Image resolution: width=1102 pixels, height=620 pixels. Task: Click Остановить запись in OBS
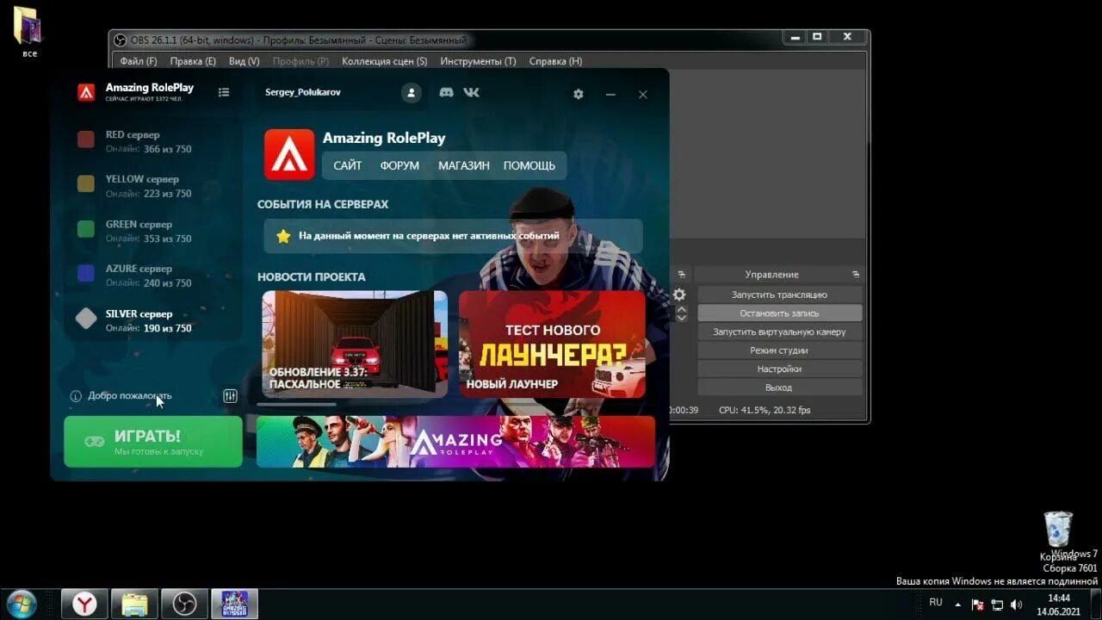(779, 313)
